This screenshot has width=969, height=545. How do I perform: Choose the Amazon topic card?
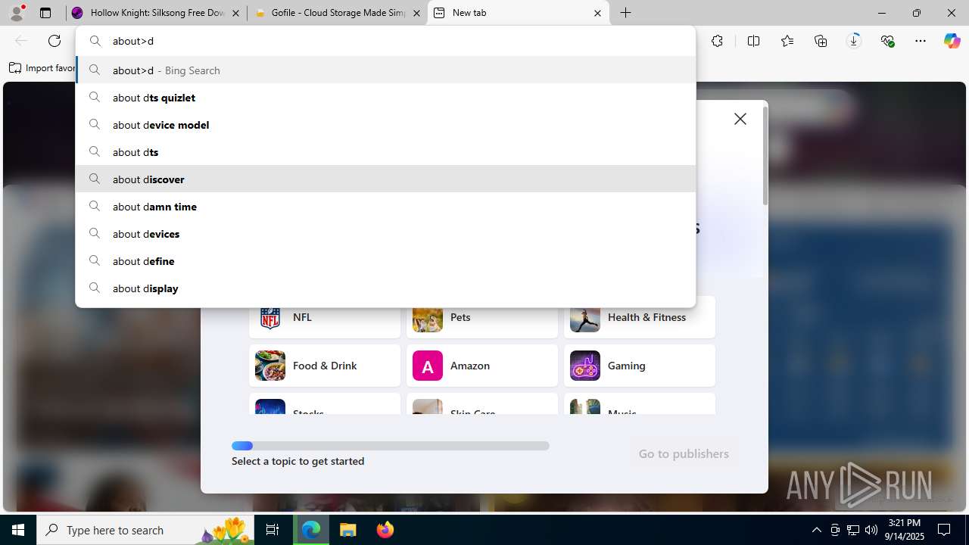tap(482, 366)
